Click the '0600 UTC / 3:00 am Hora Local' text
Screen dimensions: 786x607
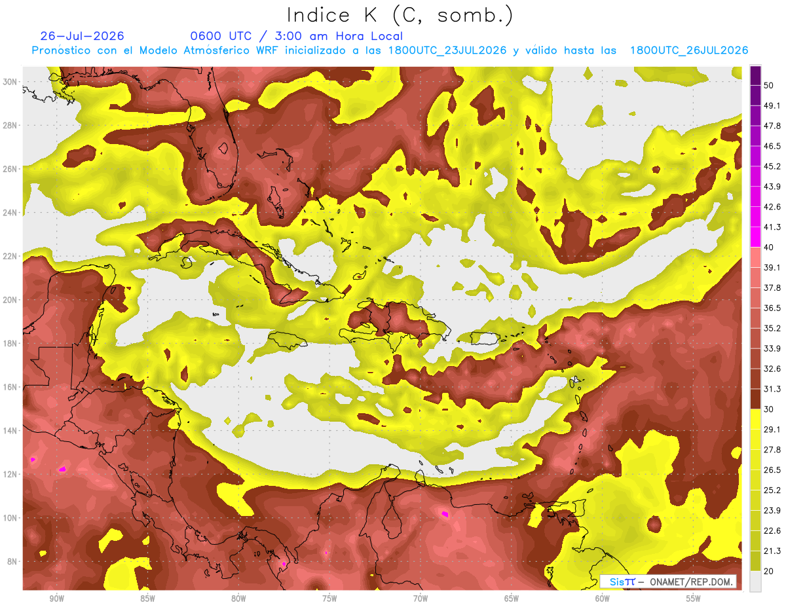click(296, 36)
